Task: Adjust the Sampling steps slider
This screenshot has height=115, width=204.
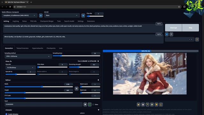Action: click(x=76, y=56)
